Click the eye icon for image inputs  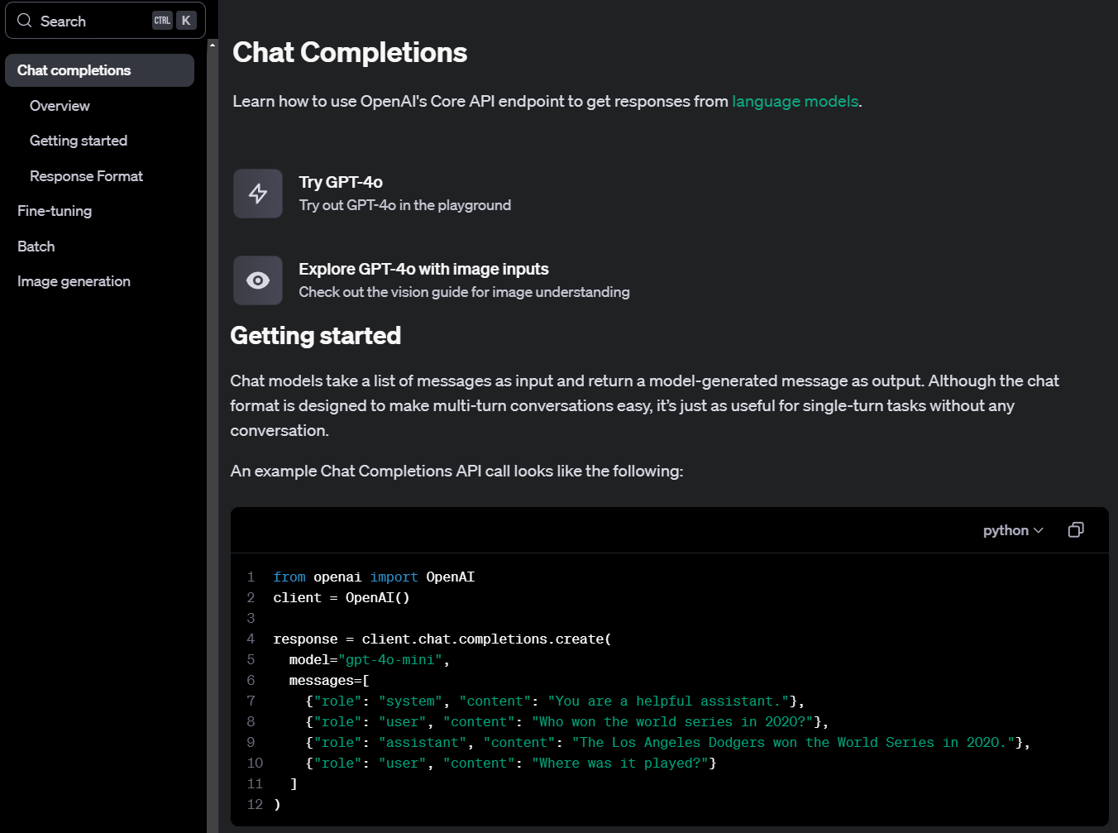pyautogui.click(x=258, y=280)
